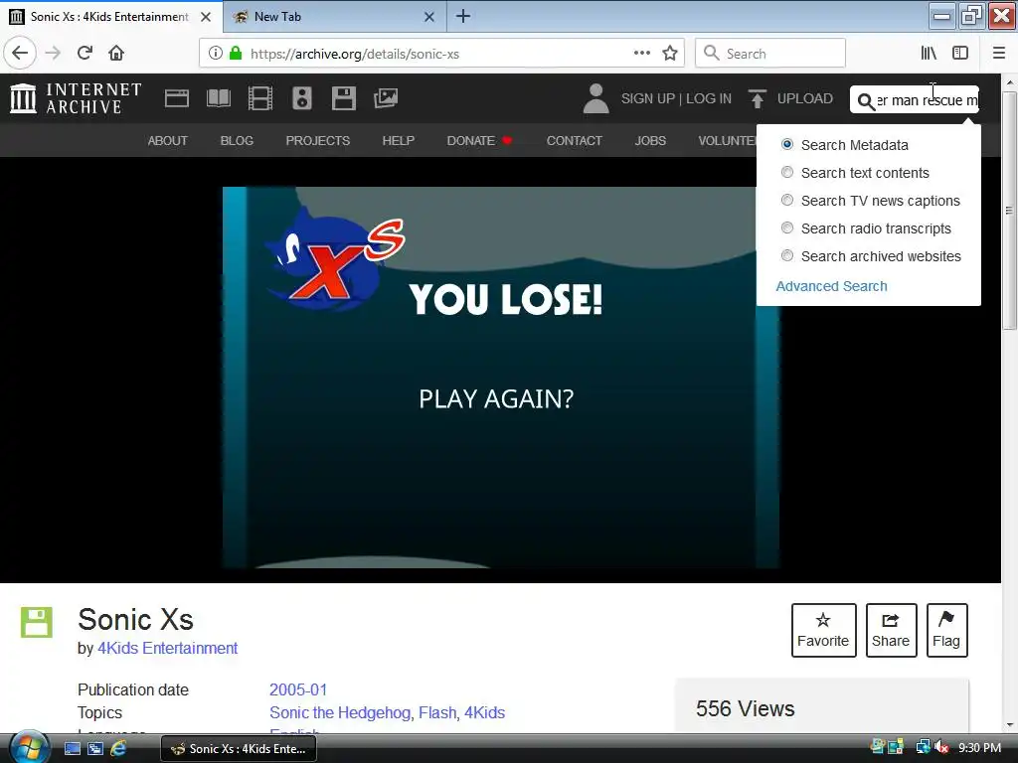Open the CONTACT menu item
The width and height of the screenshot is (1018, 763).
click(x=574, y=141)
